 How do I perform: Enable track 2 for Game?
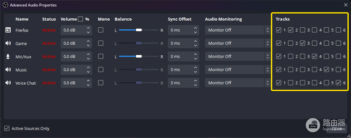tap(291, 43)
